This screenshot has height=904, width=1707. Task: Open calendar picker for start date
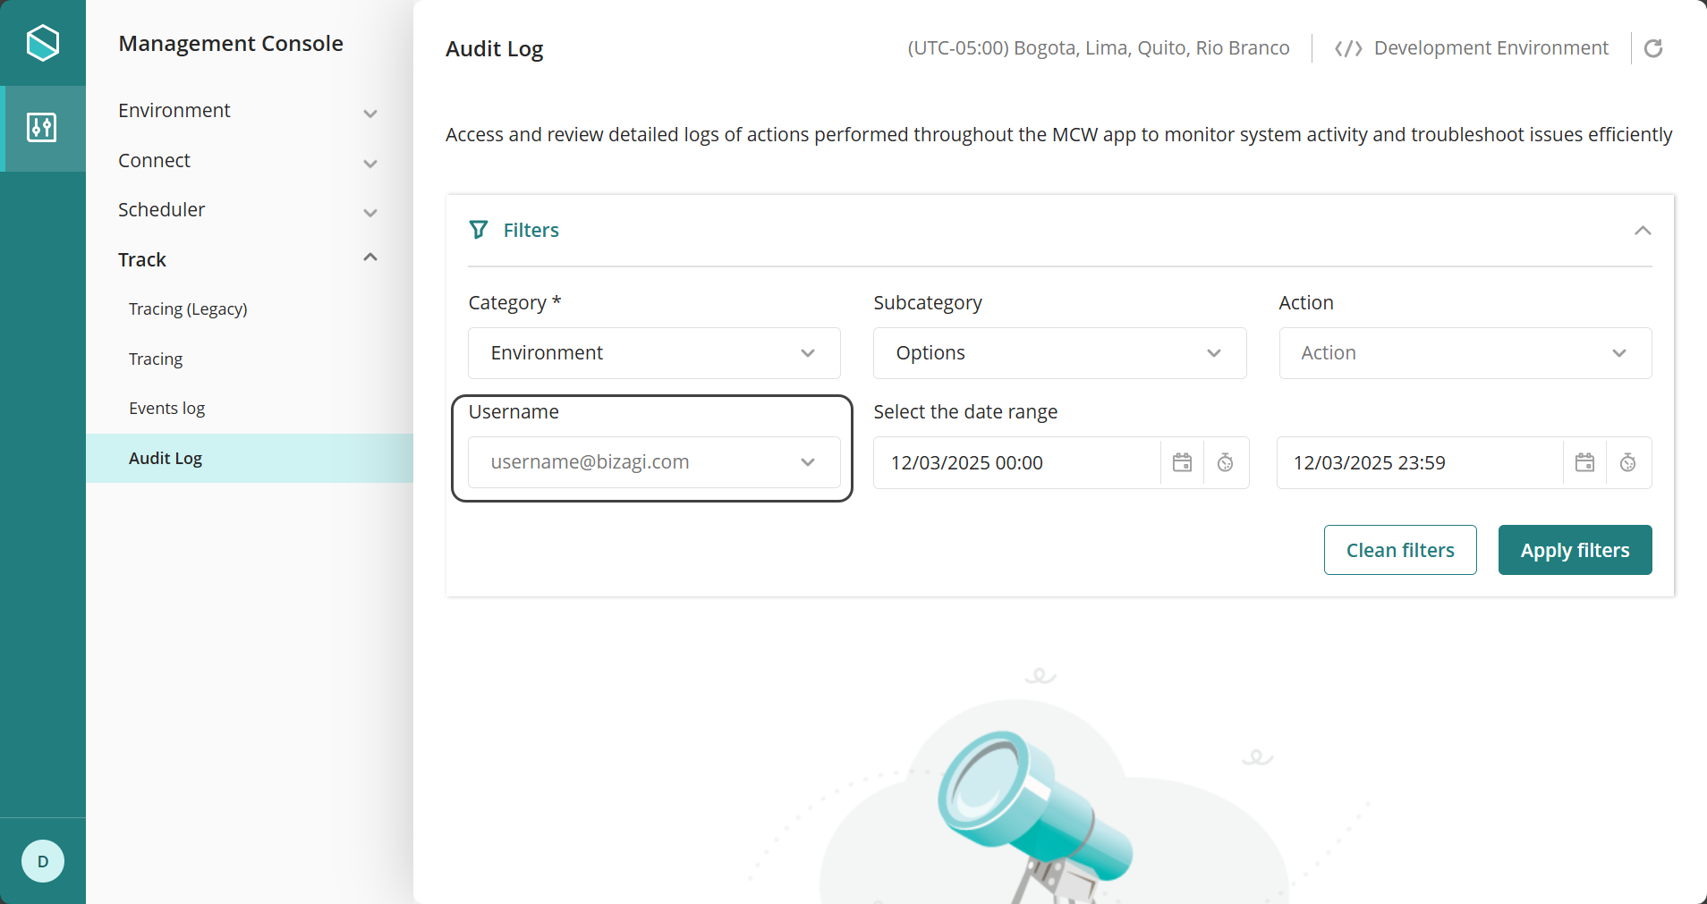coord(1182,462)
